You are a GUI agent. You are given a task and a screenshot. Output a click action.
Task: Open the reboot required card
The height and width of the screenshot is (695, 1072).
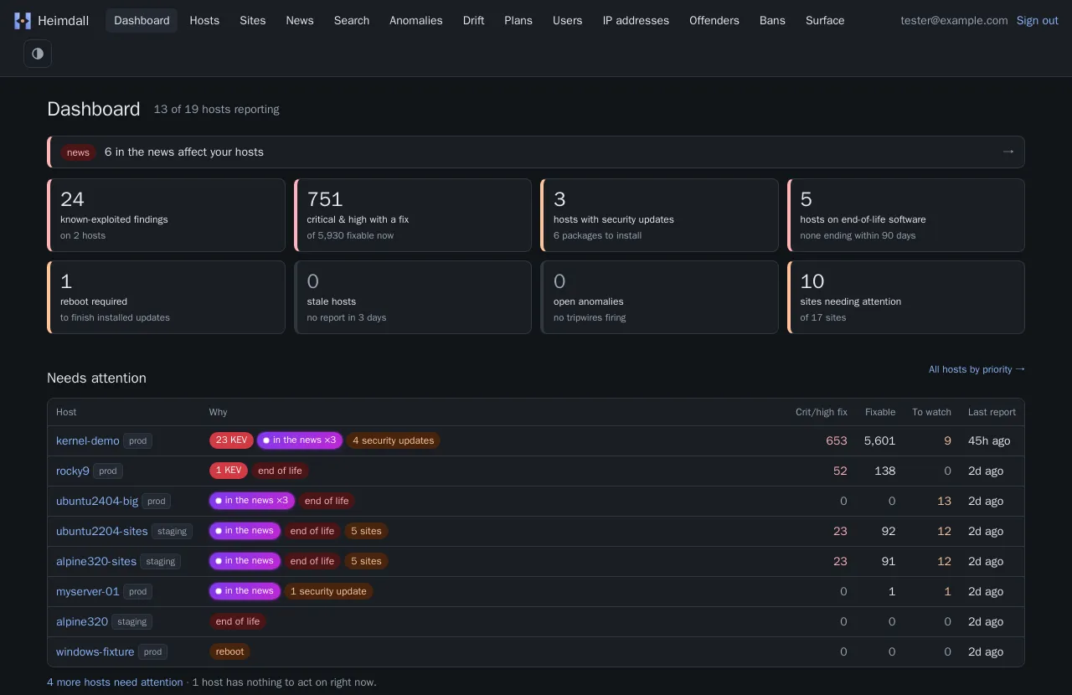[x=166, y=297]
